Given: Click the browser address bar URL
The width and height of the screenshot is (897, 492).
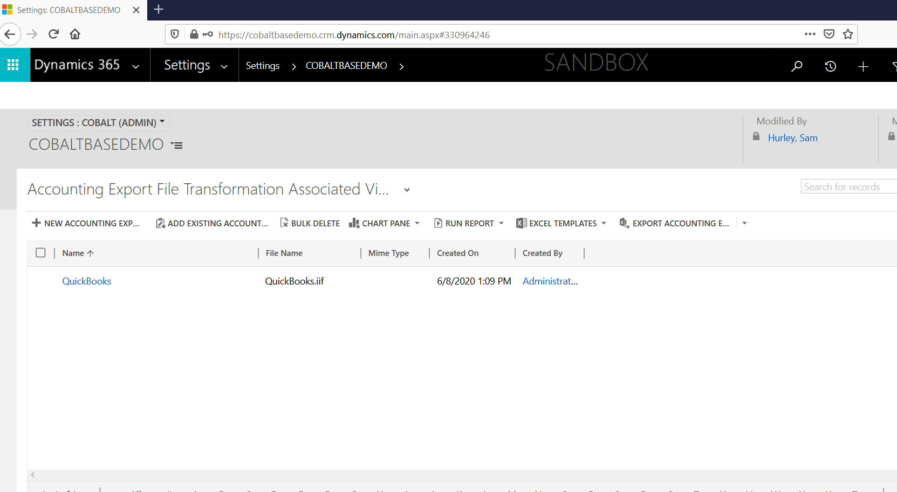Looking at the screenshot, I should (x=354, y=34).
